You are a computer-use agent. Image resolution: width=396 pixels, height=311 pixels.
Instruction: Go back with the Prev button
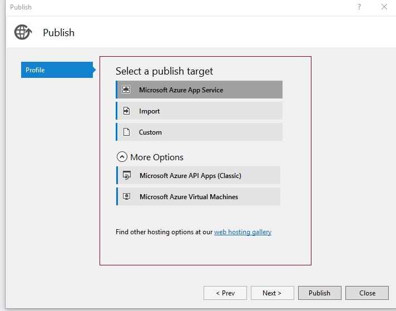pyautogui.click(x=225, y=293)
